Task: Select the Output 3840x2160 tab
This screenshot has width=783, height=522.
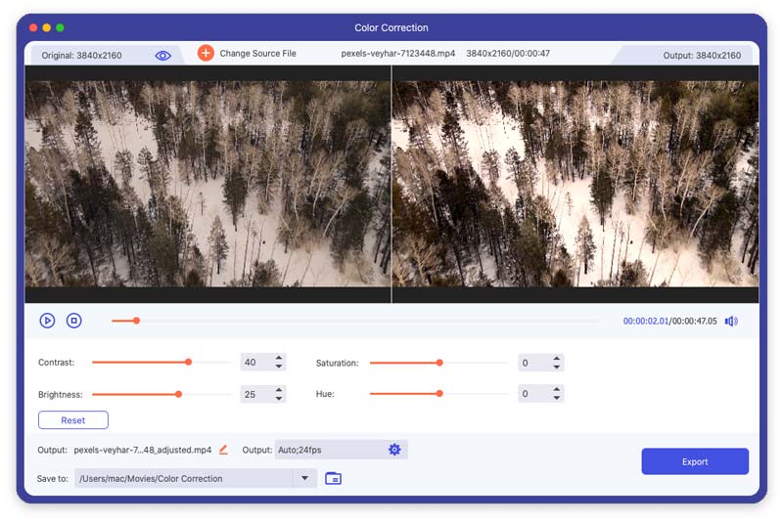Action: pyautogui.click(x=702, y=56)
